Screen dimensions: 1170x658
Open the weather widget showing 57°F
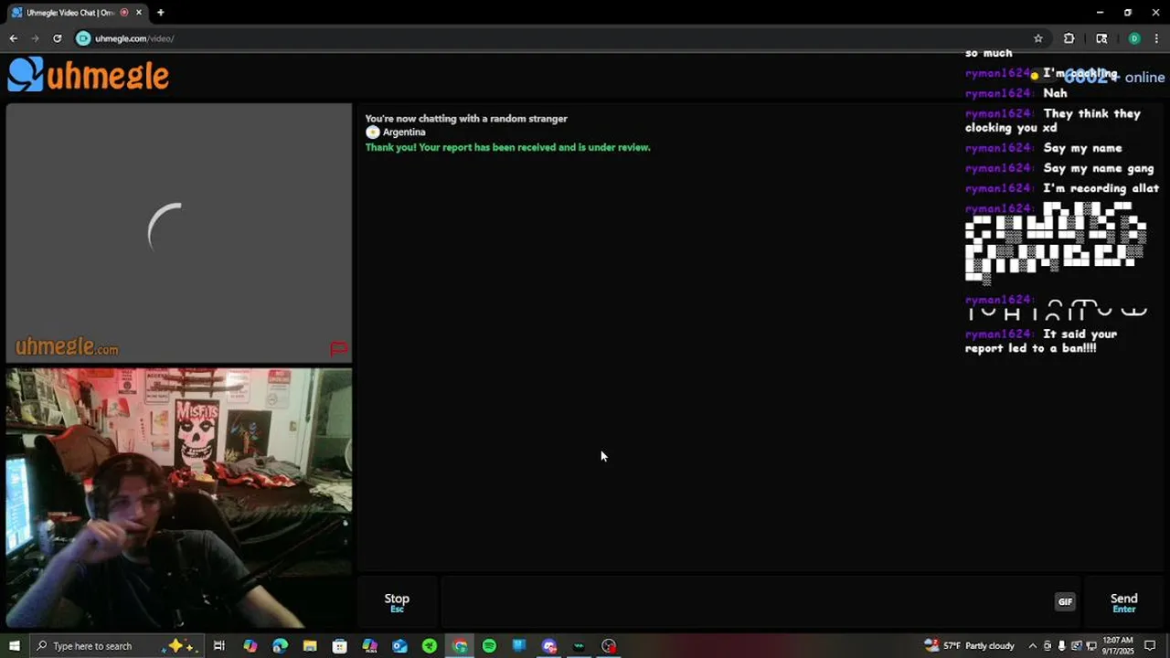(969, 646)
